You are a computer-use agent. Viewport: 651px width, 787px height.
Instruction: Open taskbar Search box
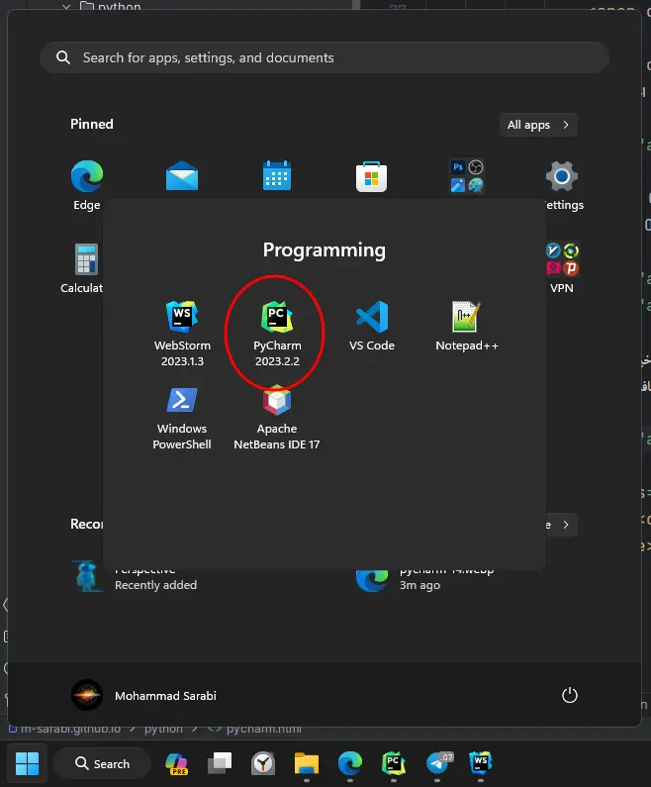102,763
